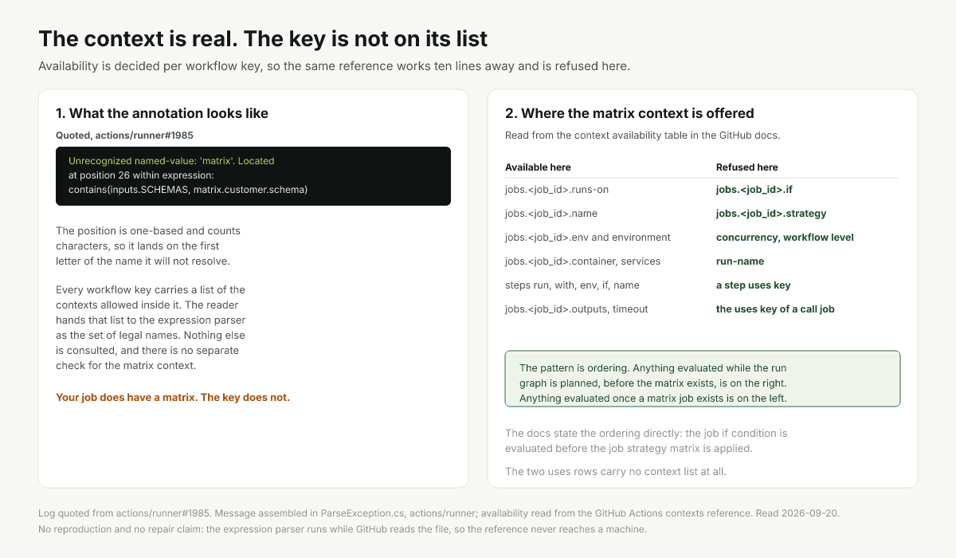Click 'Read from the context availability table' caption
The width and height of the screenshot is (956, 558).
pyautogui.click(x=642, y=136)
